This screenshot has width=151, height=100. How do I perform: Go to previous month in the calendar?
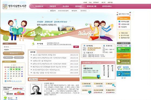point(12,65)
